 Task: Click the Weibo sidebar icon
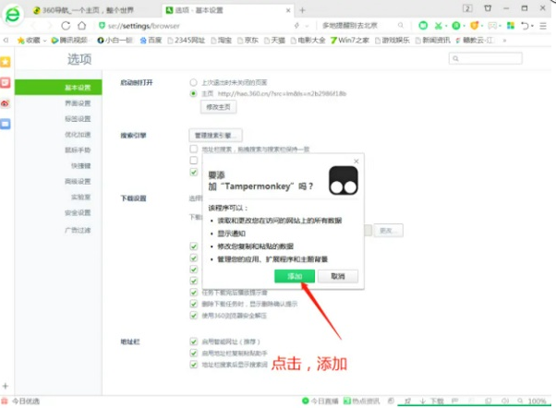pyautogui.click(x=6, y=103)
